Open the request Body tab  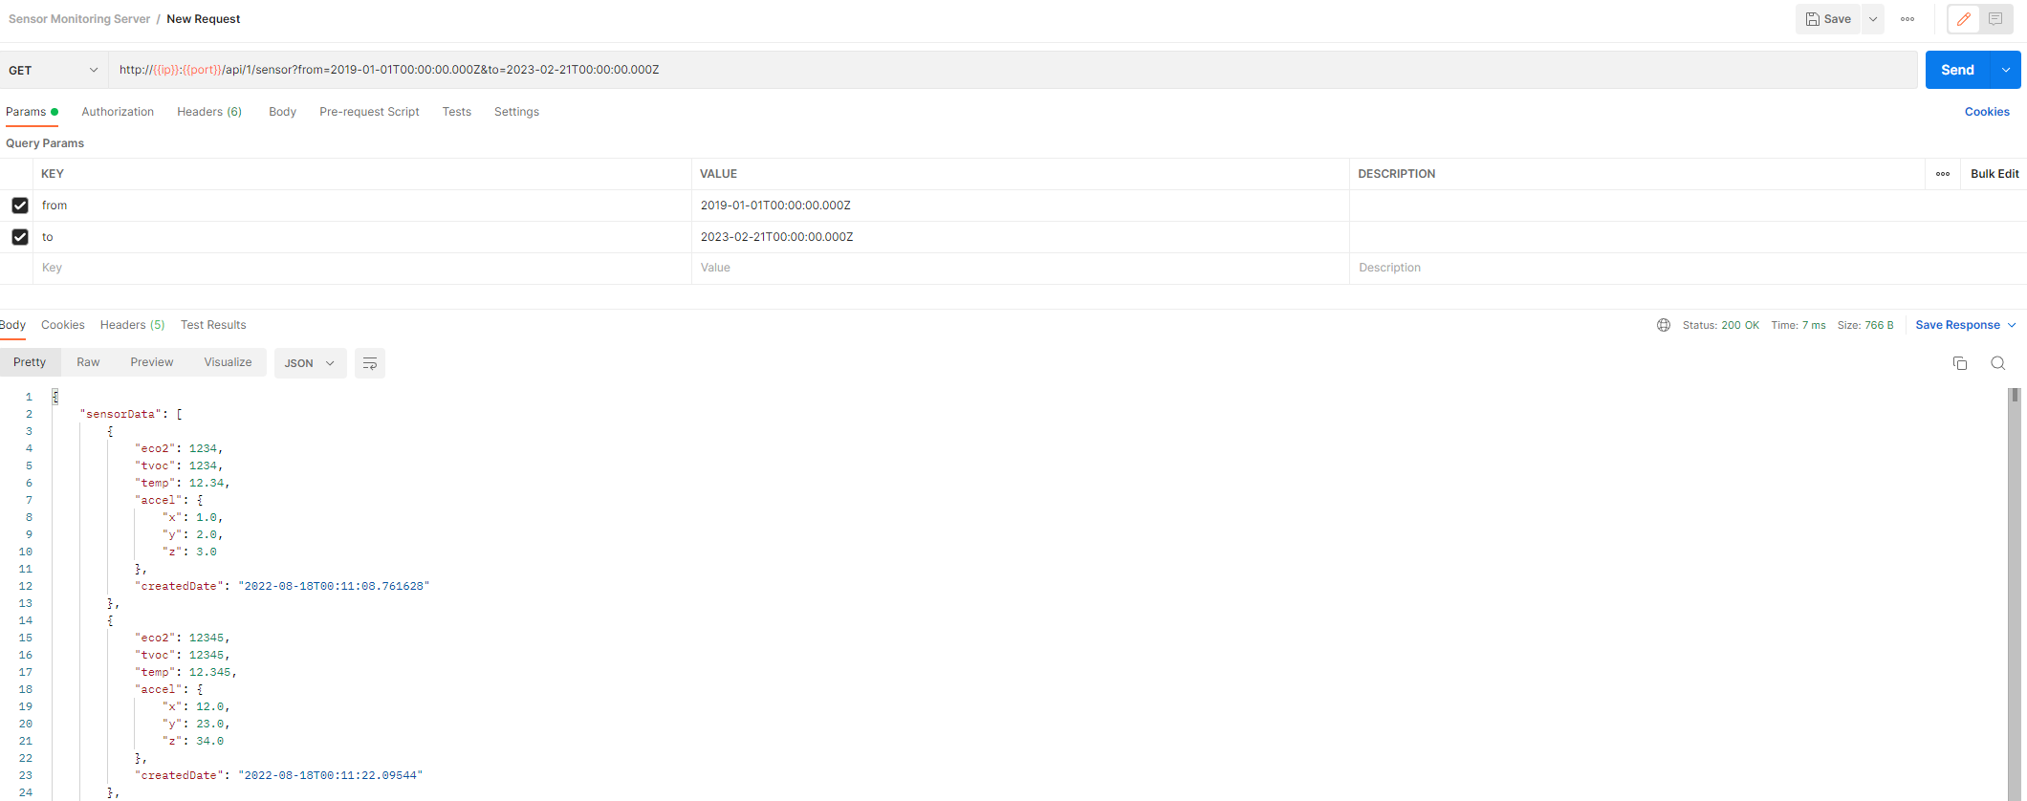[282, 112]
